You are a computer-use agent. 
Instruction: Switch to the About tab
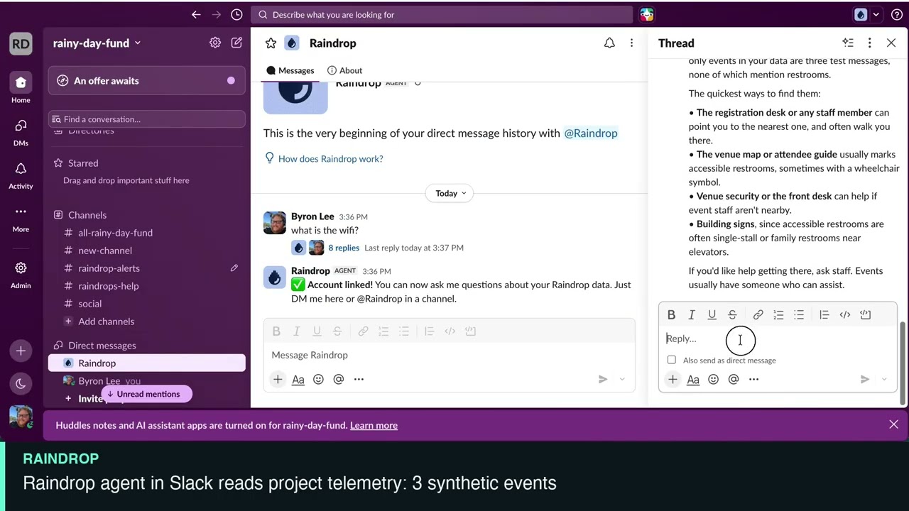coord(345,70)
